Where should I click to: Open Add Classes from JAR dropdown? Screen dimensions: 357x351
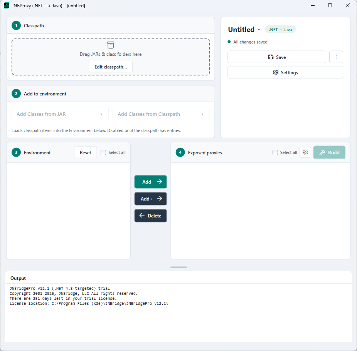coord(60,114)
